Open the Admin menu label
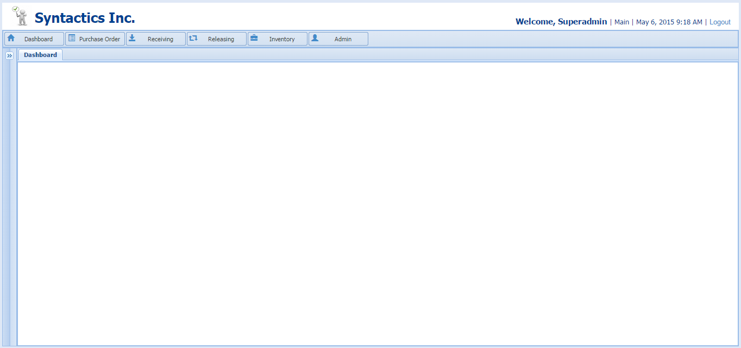Screen dimensions: 741x348 tap(343, 39)
